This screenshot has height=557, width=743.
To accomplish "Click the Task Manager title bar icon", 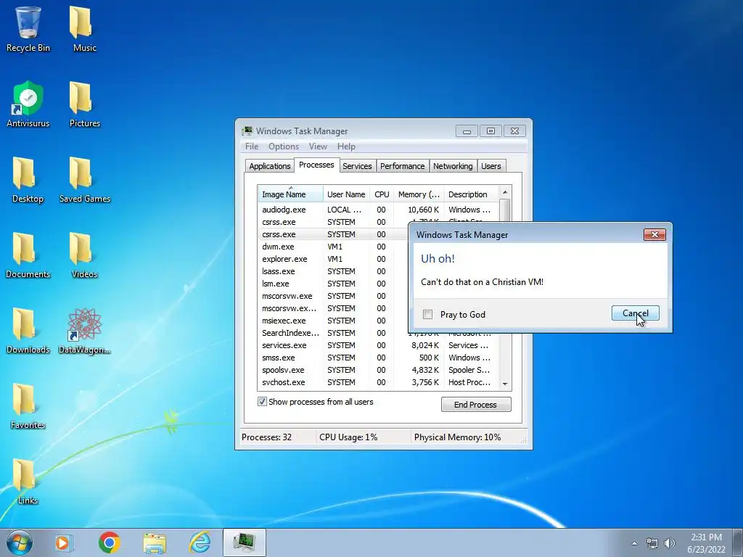I will click(247, 131).
